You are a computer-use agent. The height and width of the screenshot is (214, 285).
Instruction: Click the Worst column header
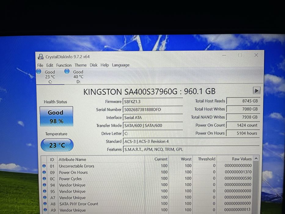tap(181, 159)
